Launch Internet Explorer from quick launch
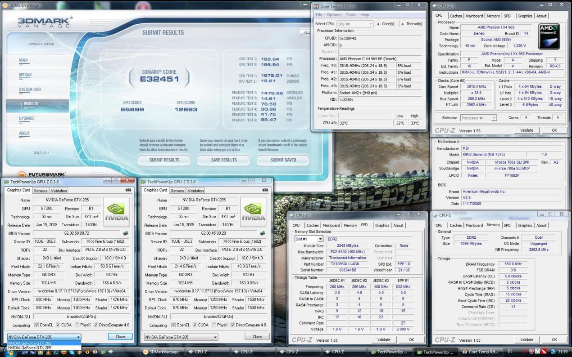This screenshot has width=572, height=357. 55,352
